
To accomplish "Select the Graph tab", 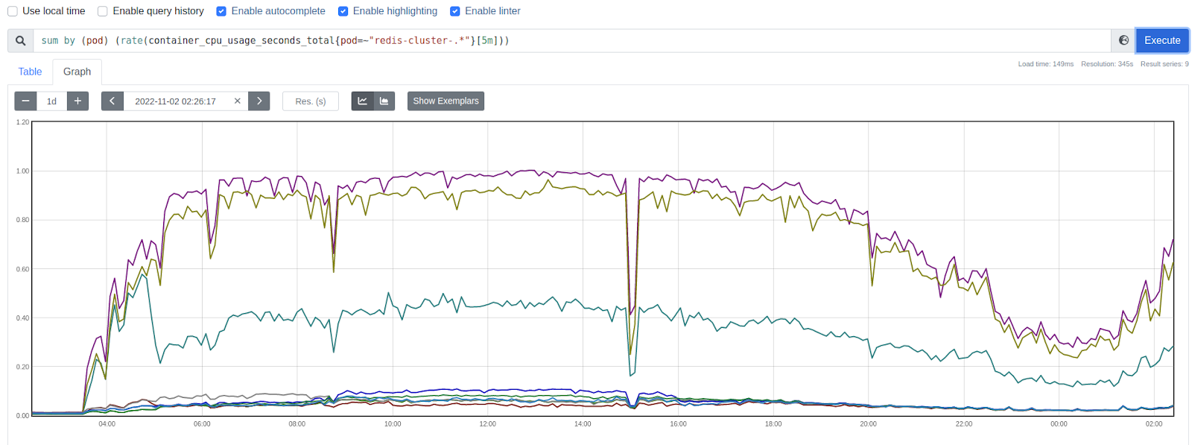I will [77, 72].
